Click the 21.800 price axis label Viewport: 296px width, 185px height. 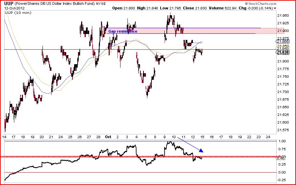(x=283, y=61)
